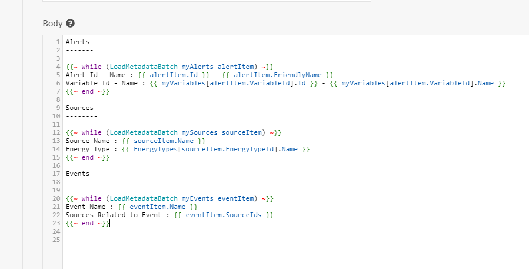This screenshot has width=529, height=269.
Task: Click line number 1 in the gutter
Action: point(58,42)
